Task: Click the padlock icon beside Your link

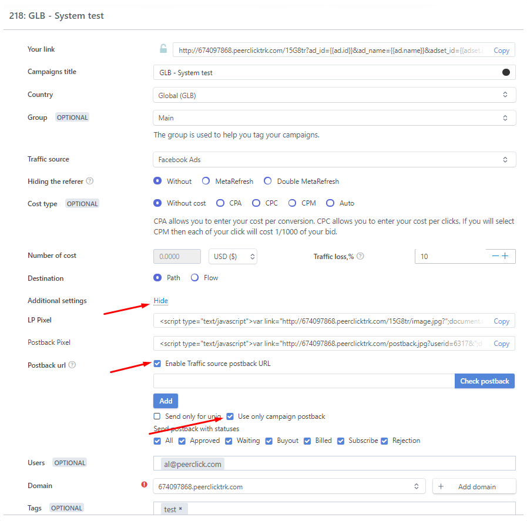Action: [x=163, y=49]
